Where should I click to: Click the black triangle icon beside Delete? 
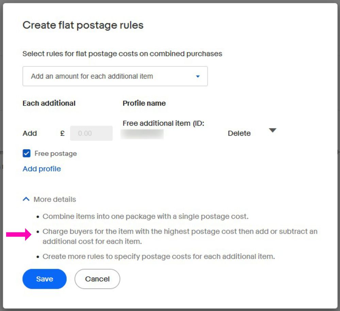[273, 130]
